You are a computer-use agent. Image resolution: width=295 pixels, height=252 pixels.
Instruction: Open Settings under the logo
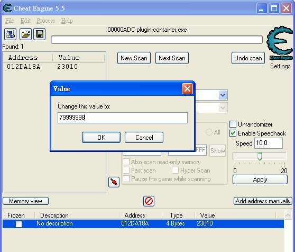click(280, 66)
